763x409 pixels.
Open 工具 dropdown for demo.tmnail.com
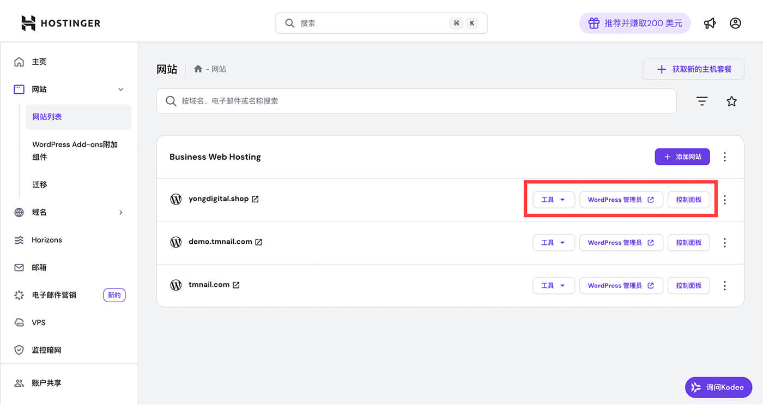[x=554, y=243]
